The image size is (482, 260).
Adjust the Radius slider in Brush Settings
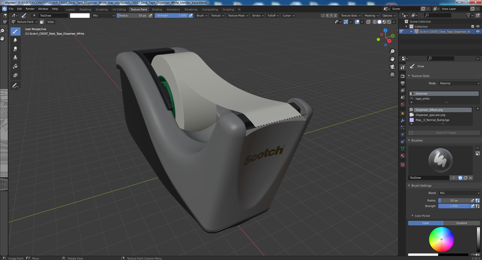(454, 201)
